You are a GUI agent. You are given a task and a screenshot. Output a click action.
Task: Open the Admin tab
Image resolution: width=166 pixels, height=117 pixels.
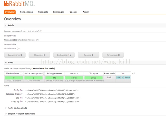86,12
